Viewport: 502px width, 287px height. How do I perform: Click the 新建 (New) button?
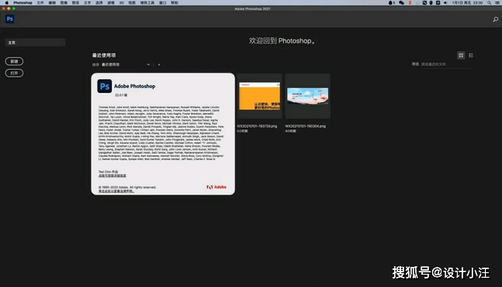[14, 61]
